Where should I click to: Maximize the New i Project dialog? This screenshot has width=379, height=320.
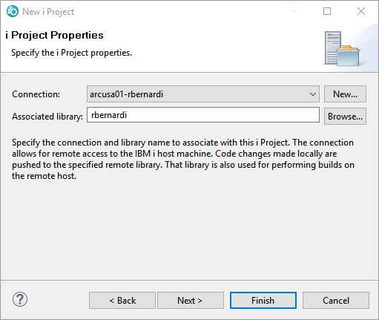(327, 11)
